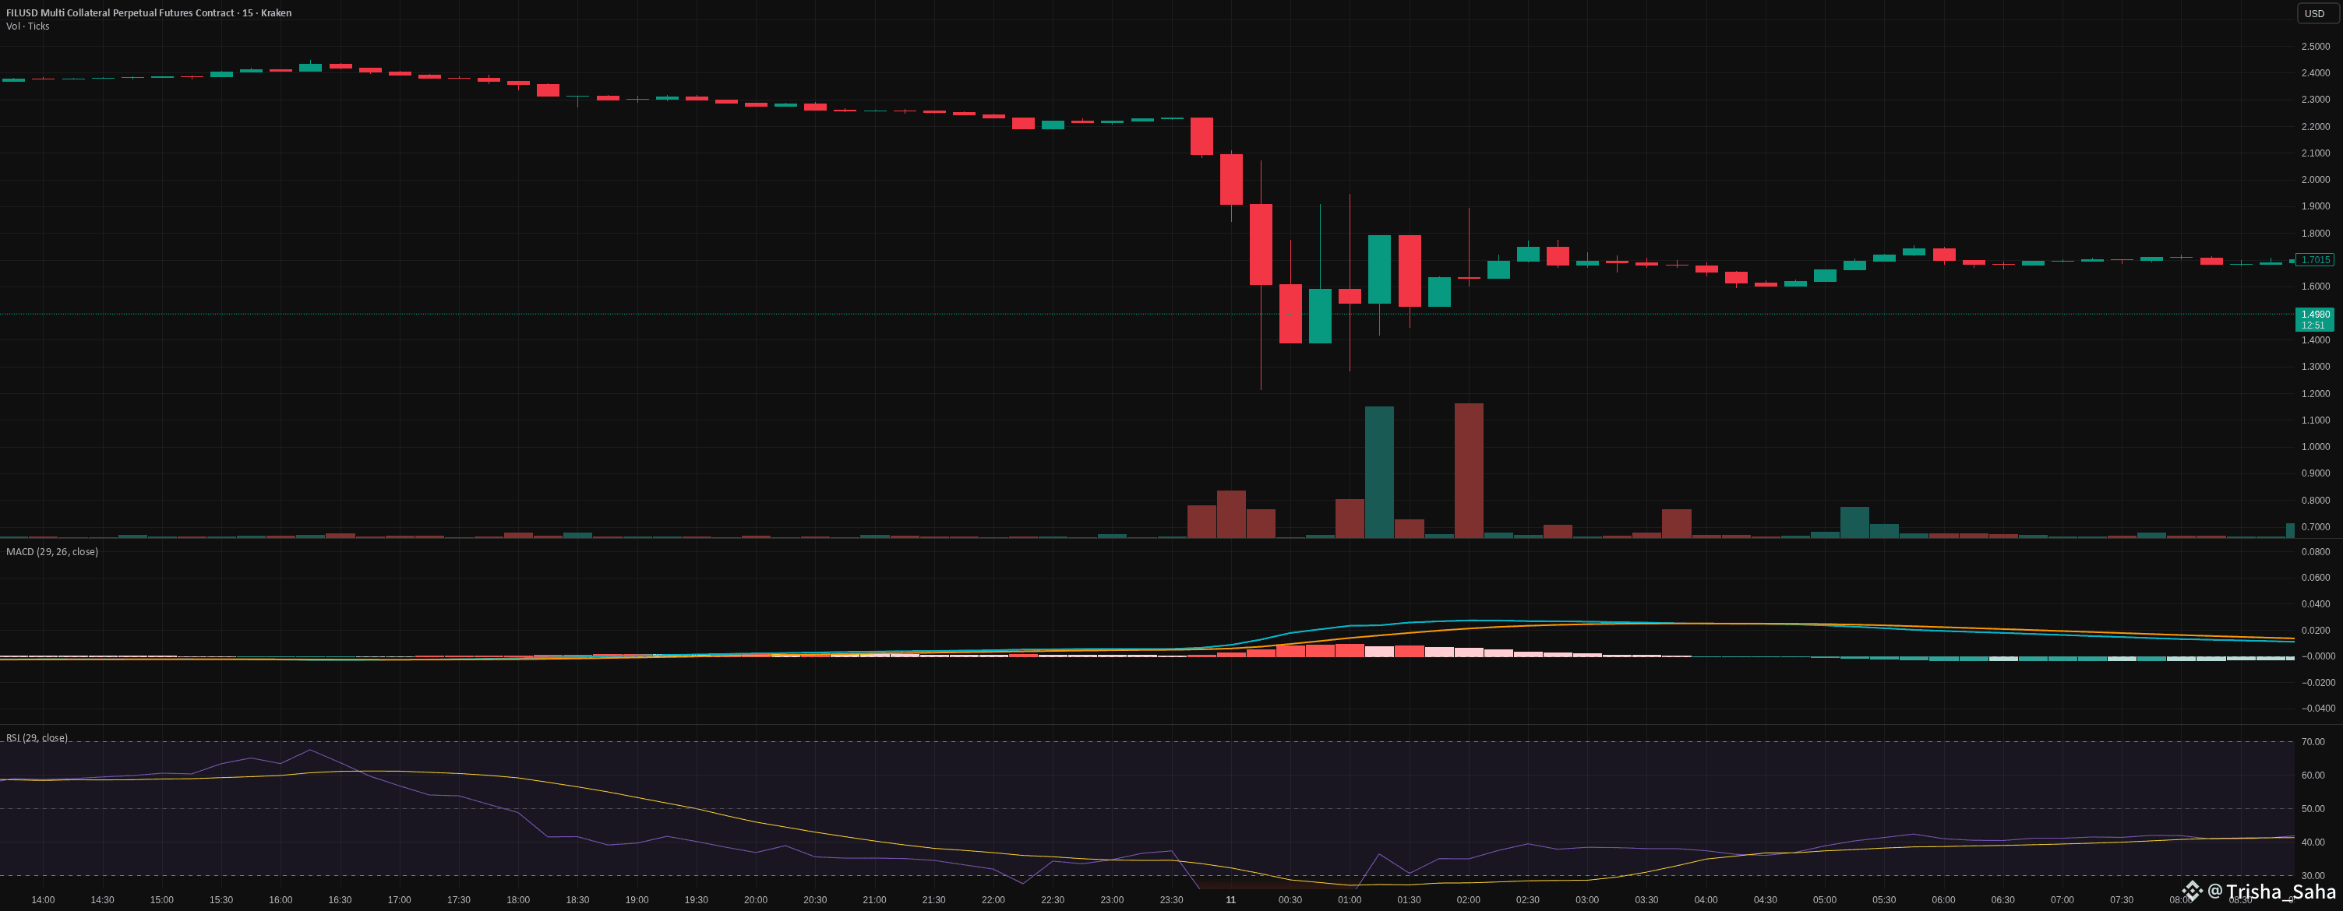The height and width of the screenshot is (911, 2343).
Task: Click the 70.00 level on RSI scale
Action: tap(2313, 742)
